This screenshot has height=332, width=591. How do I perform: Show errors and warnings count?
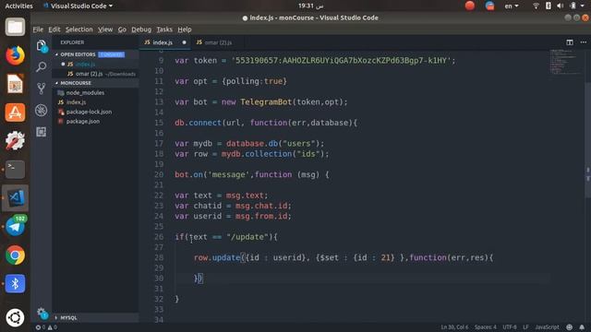[46, 327]
